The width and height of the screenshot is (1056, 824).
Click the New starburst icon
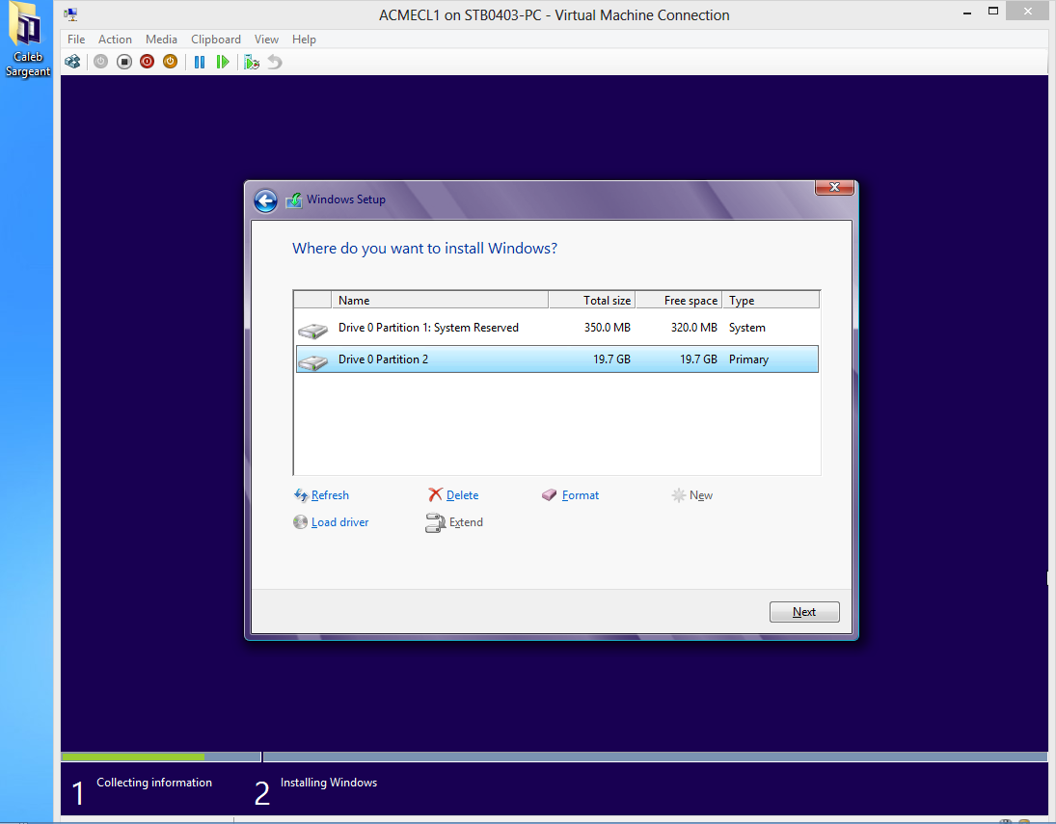coord(678,495)
